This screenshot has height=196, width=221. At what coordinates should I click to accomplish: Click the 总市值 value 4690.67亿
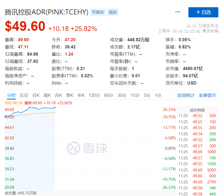tap(193, 69)
